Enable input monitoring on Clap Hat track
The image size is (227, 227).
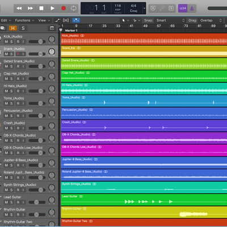[23, 79]
